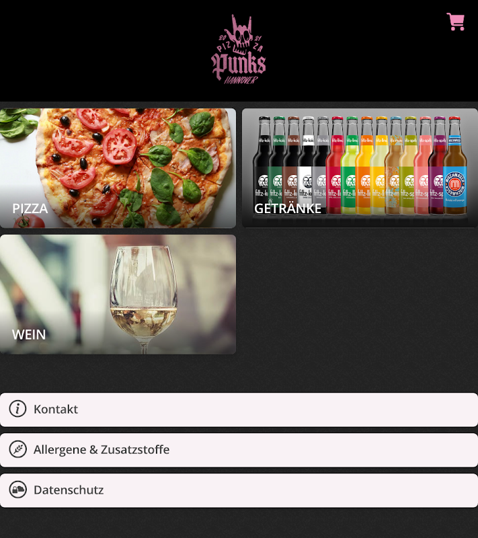The height and width of the screenshot is (538, 478).
Task: Open the GETRÄNKE category tile
Action: pyautogui.click(x=360, y=168)
